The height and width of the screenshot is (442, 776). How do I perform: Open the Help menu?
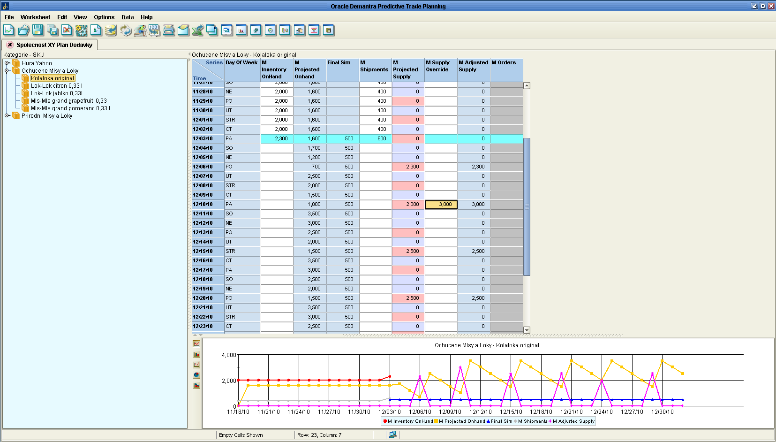147,17
